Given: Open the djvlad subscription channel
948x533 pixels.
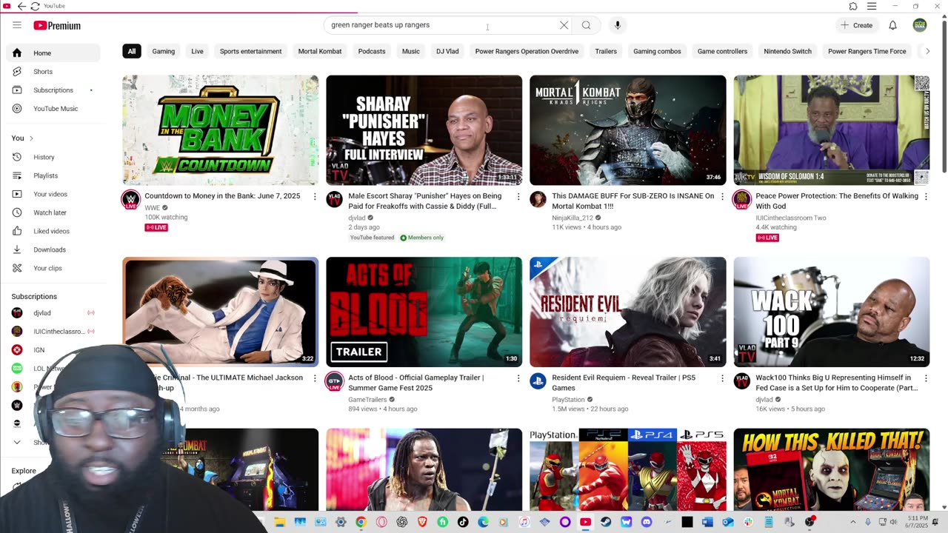Looking at the screenshot, I should pyautogui.click(x=53, y=313).
